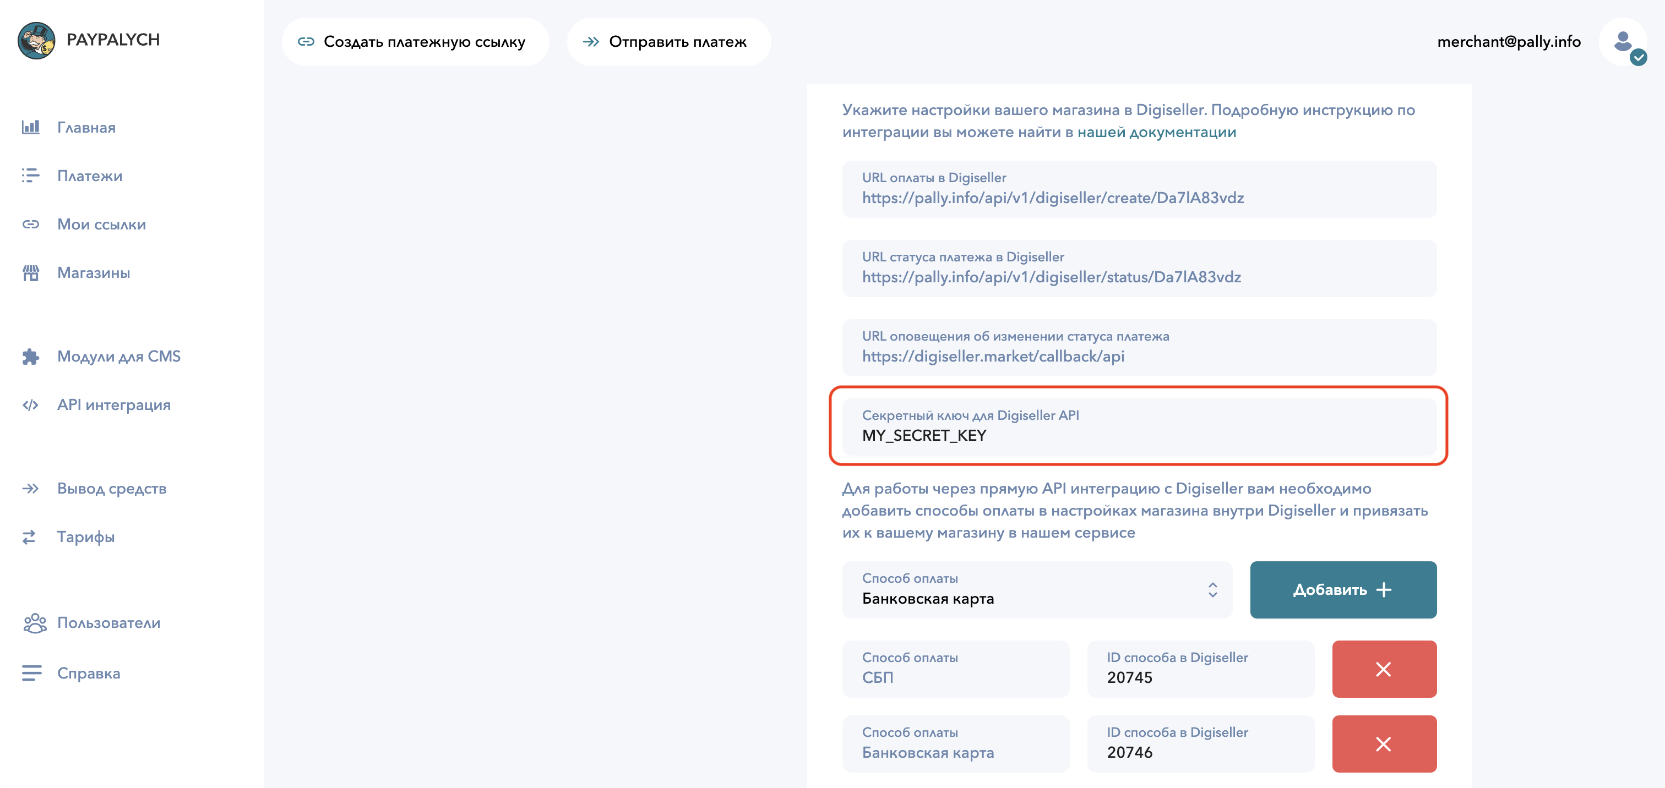Image resolution: width=1665 pixels, height=788 pixels.
Task: Click Отправить платеж button
Action: 668,42
